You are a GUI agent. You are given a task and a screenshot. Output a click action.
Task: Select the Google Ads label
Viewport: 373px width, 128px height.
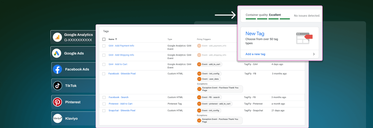[74, 53]
